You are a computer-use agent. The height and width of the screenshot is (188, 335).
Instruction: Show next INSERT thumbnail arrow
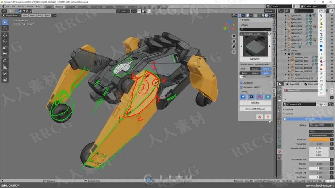270,46
